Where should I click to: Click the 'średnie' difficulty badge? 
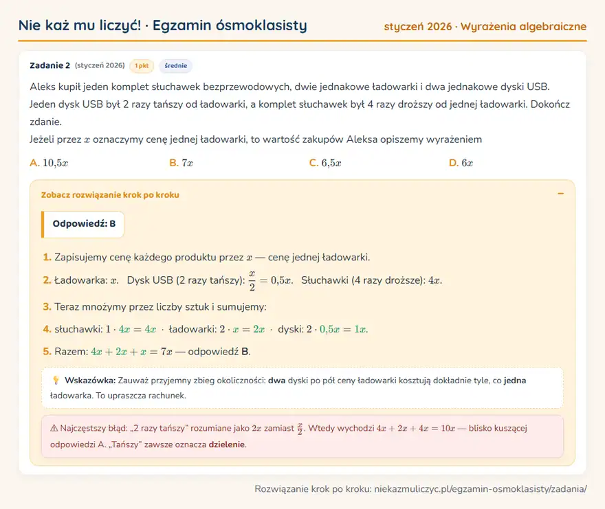[x=175, y=65]
